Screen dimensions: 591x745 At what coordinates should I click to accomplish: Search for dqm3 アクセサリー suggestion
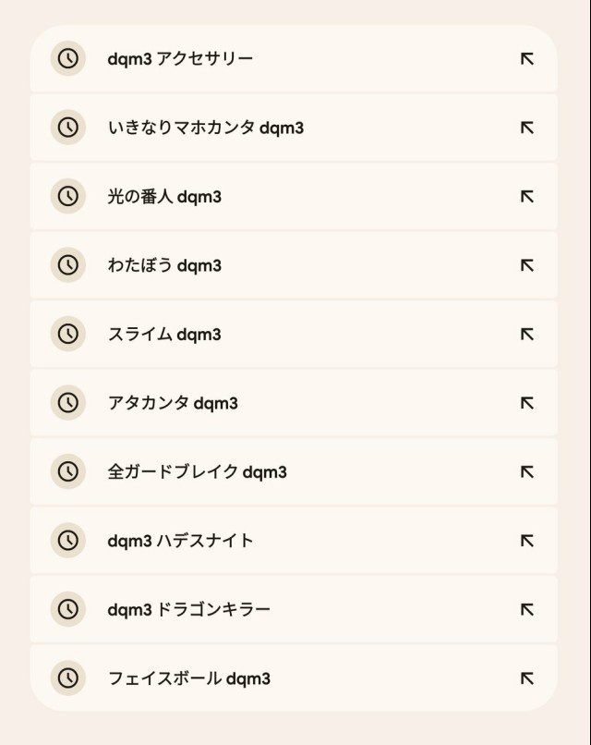(x=294, y=58)
